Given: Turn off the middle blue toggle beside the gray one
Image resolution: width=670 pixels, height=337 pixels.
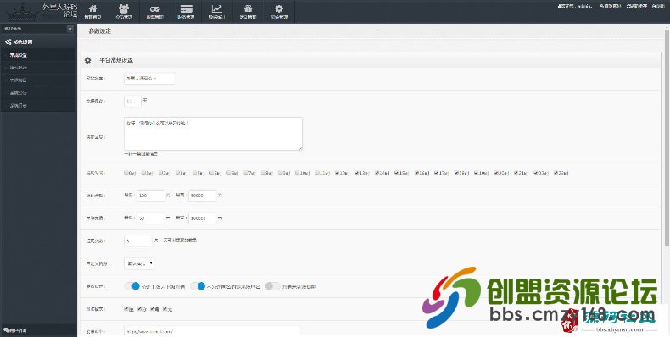Looking at the screenshot, I should click(x=198, y=286).
